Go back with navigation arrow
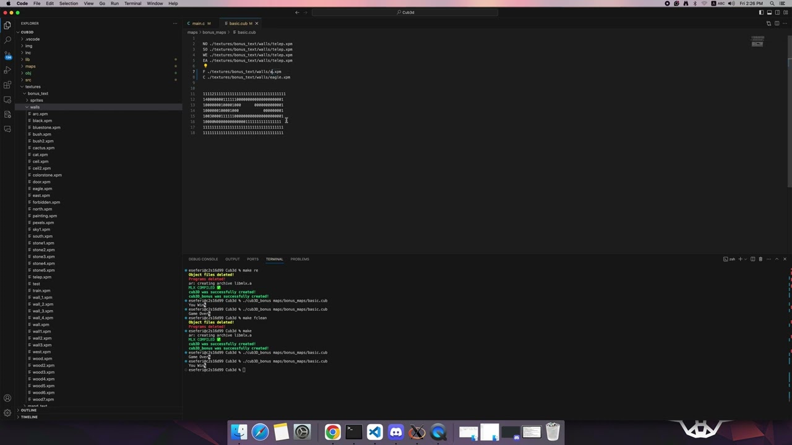This screenshot has width=792, height=445. [297, 12]
